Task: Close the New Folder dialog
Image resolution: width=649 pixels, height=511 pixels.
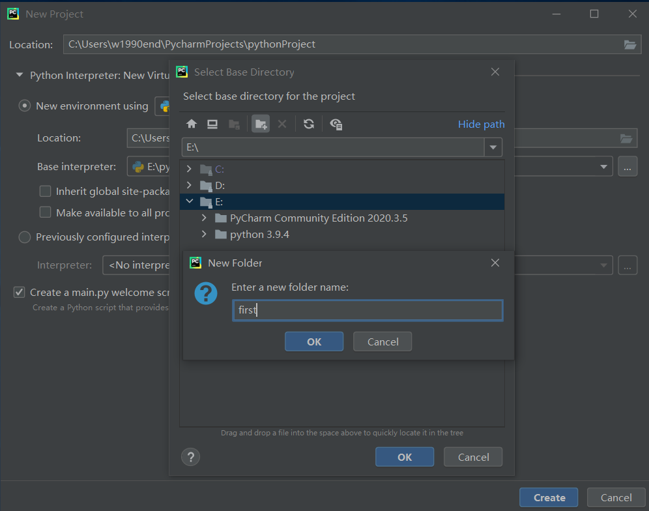Action: [x=495, y=263]
